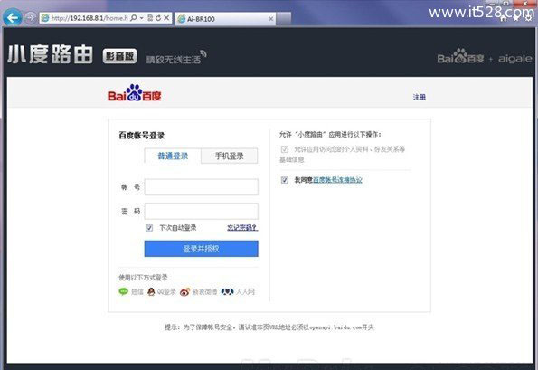Click the search magnifier in address bar

pos(134,17)
